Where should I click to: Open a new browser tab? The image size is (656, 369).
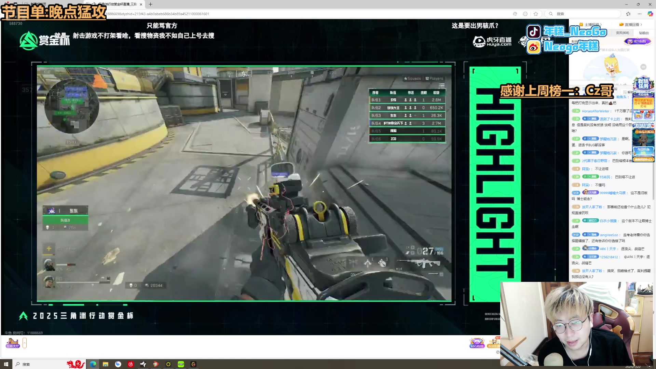(151, 4)
